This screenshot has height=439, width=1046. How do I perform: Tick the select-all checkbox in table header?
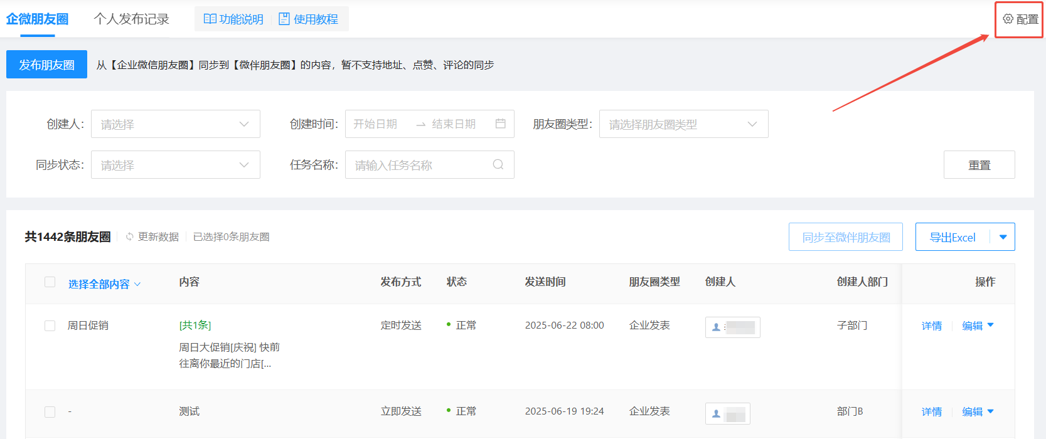50,282
